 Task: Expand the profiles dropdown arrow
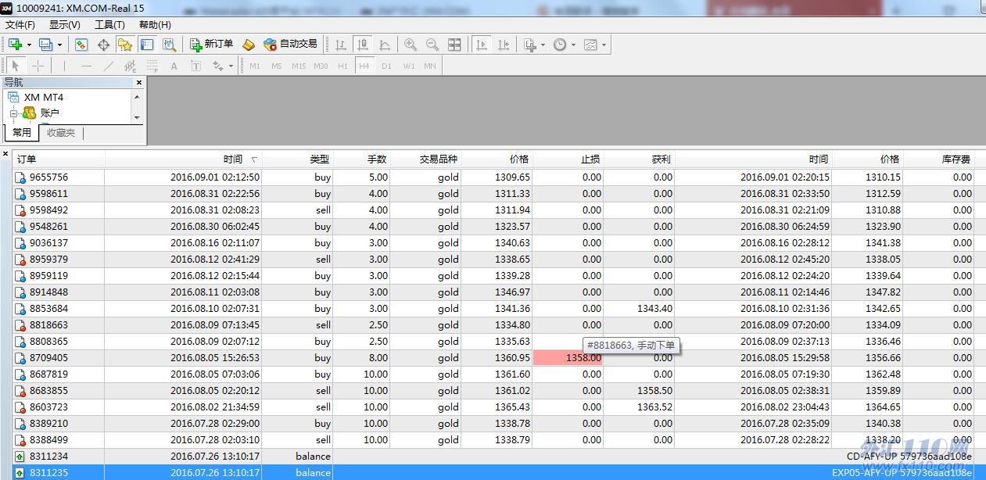click(59, 45)
